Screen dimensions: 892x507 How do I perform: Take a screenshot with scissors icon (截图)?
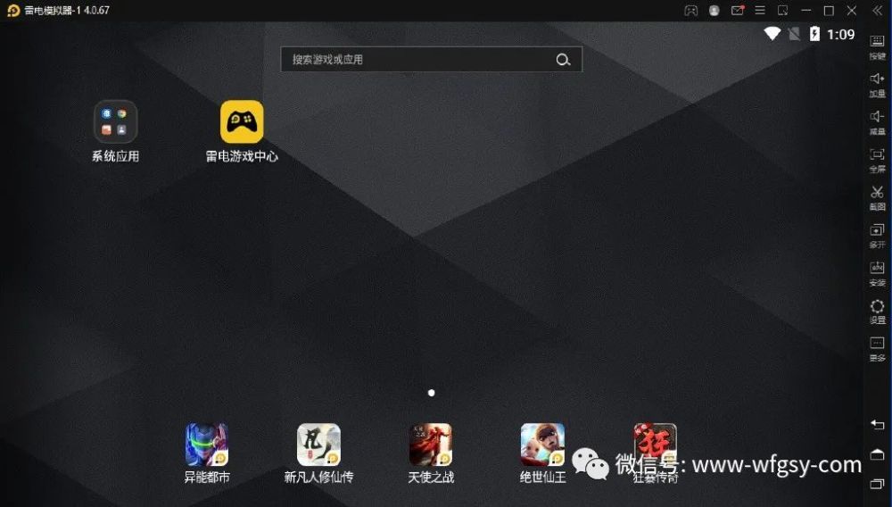pos(877,197)
